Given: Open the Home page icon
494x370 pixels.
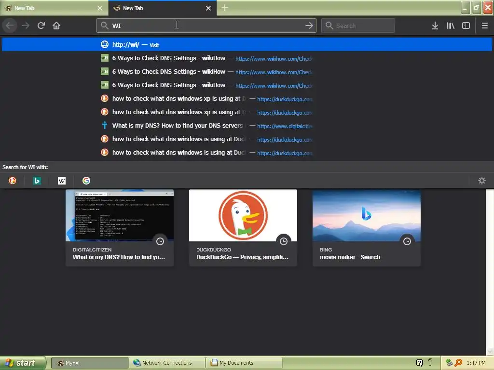Looking at the screenshot, I should point(56,26).
